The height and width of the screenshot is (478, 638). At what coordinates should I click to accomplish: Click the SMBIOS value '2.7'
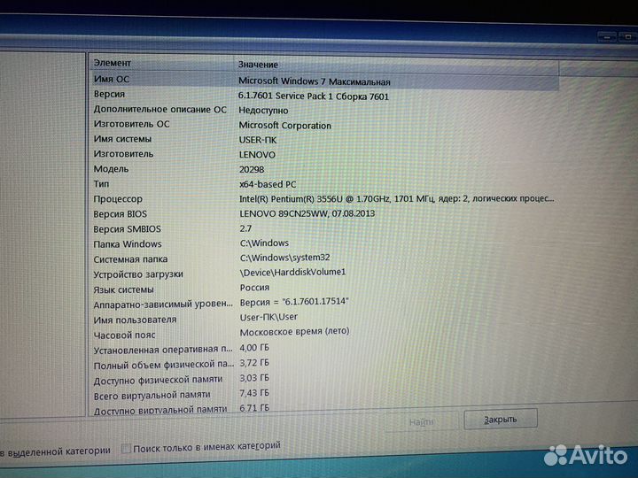(245, 228)
